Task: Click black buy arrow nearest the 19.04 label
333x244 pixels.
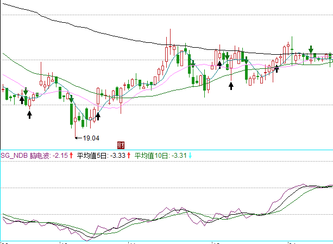Action: tap(98, 117)
